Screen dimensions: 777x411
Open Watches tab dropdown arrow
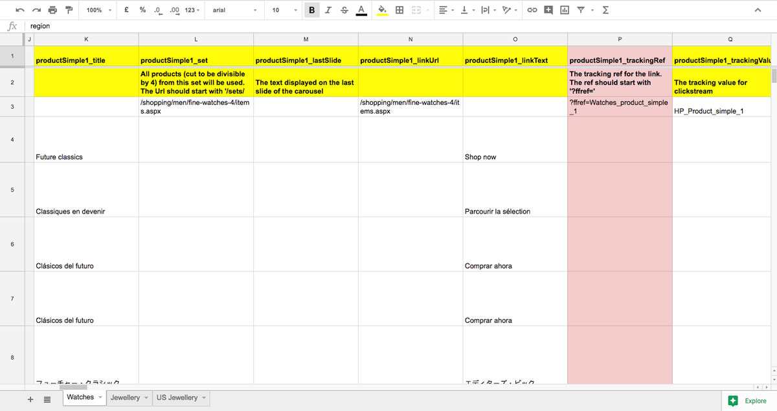(x=100, y=397)
